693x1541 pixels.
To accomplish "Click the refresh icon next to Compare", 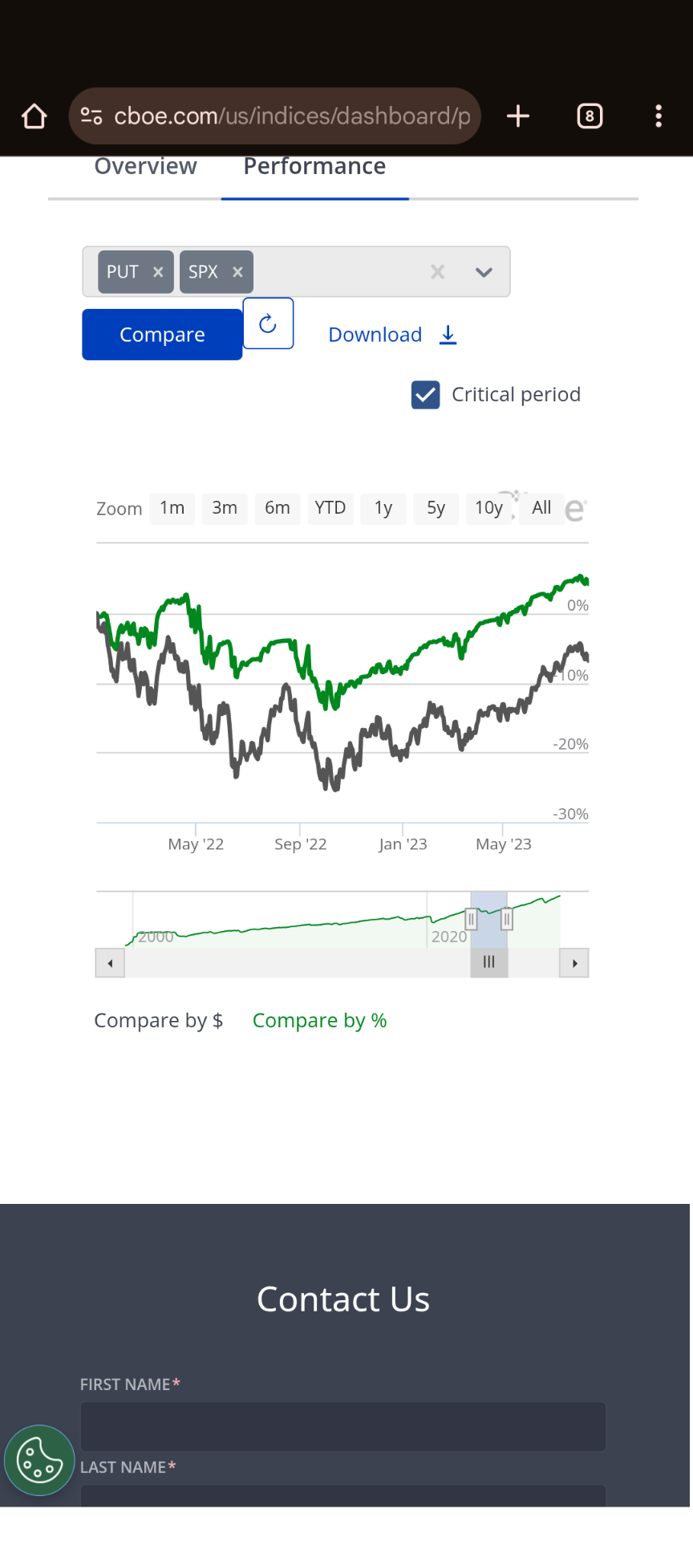I will pos(268,323).
